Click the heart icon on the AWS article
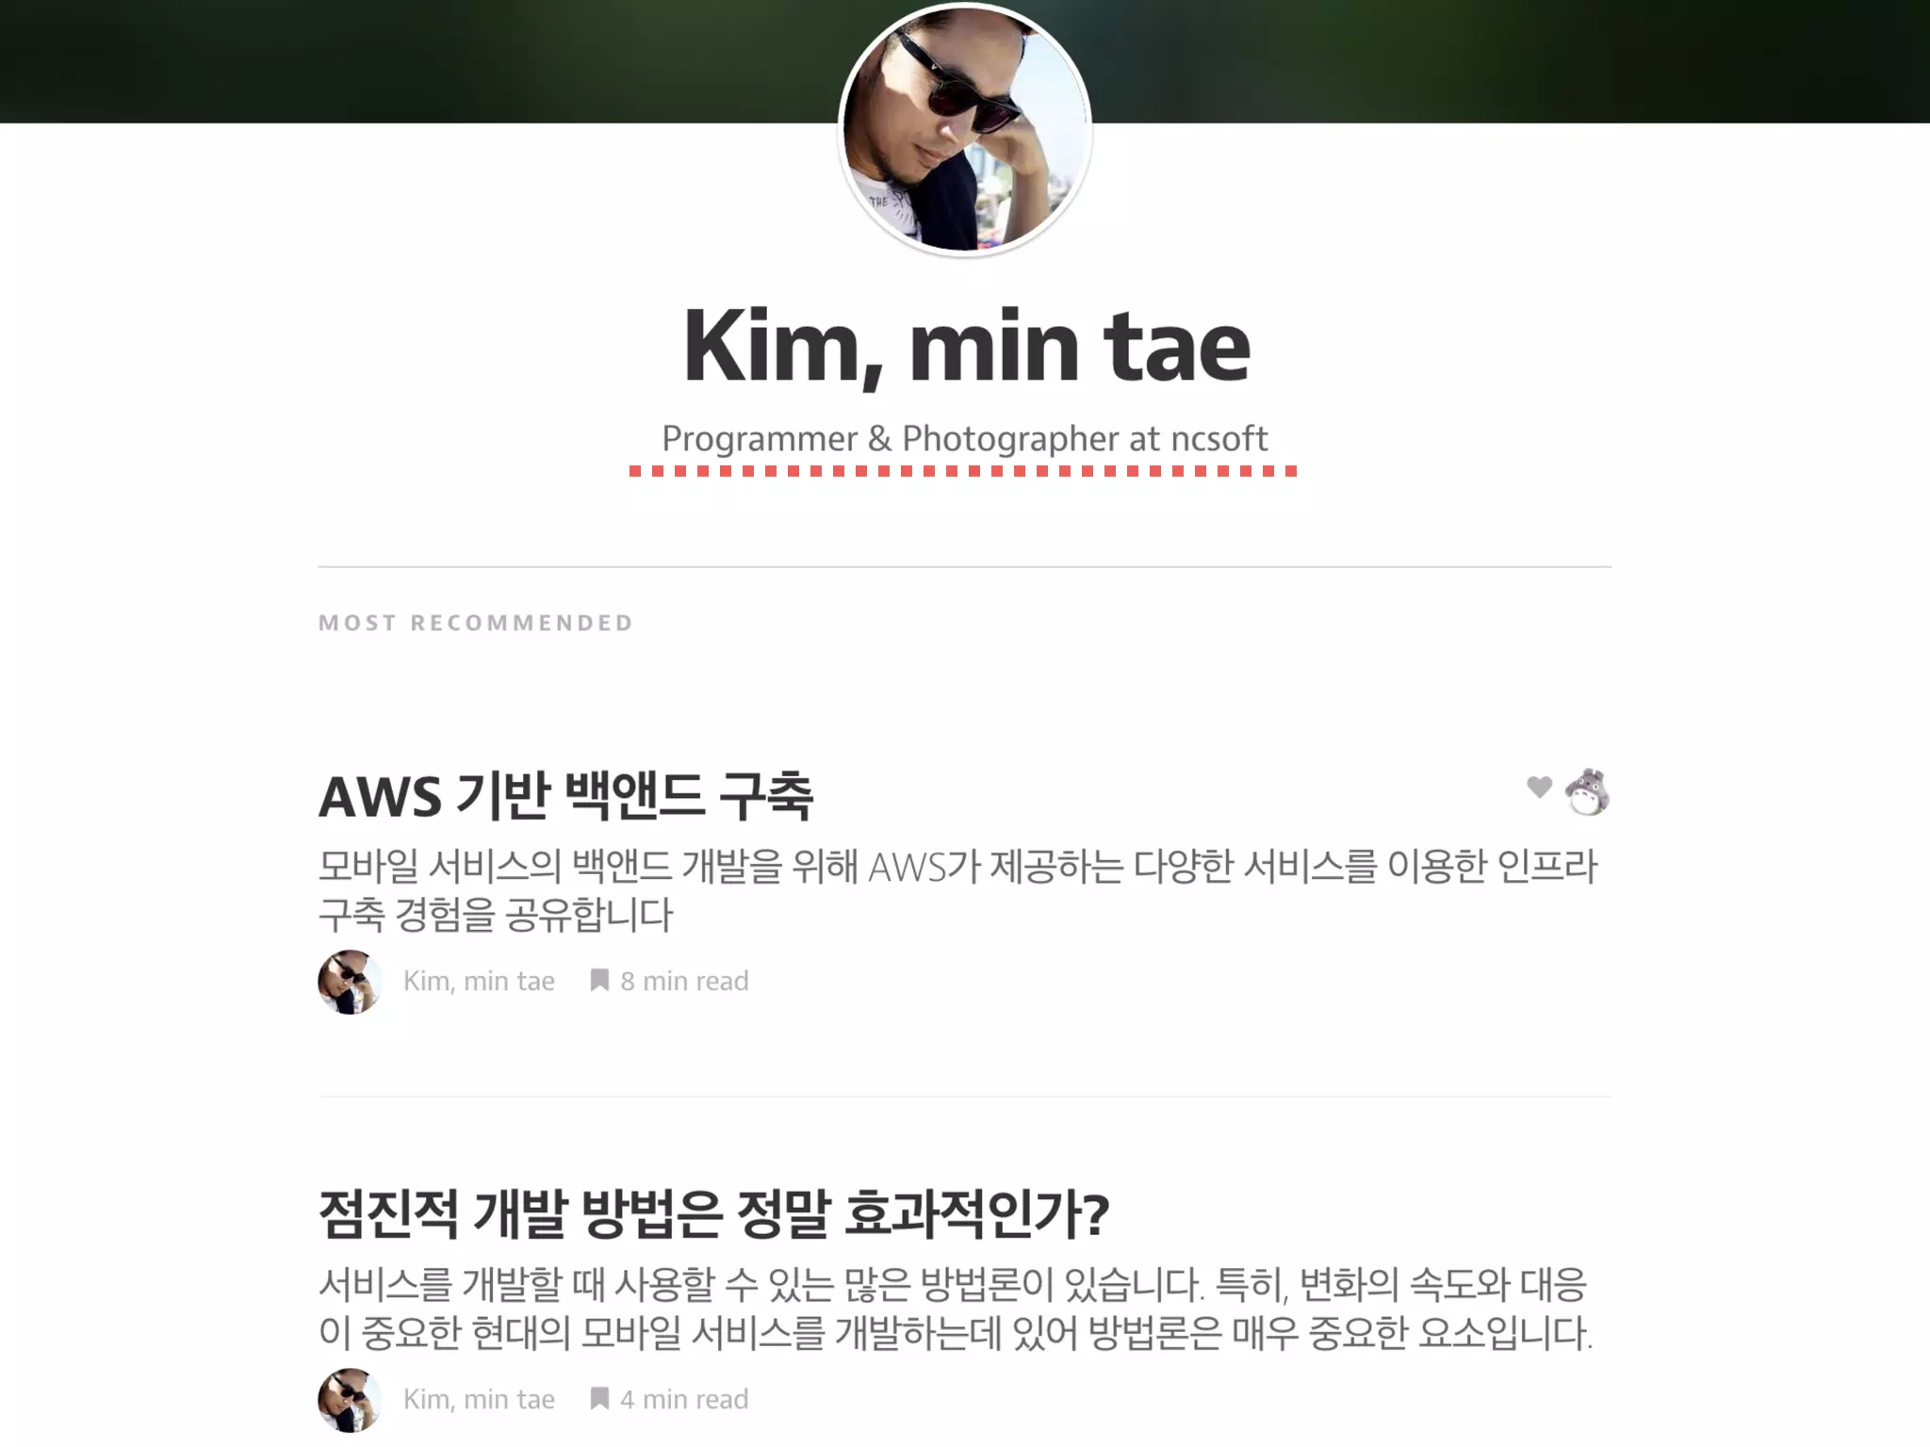 [1539, 787]
